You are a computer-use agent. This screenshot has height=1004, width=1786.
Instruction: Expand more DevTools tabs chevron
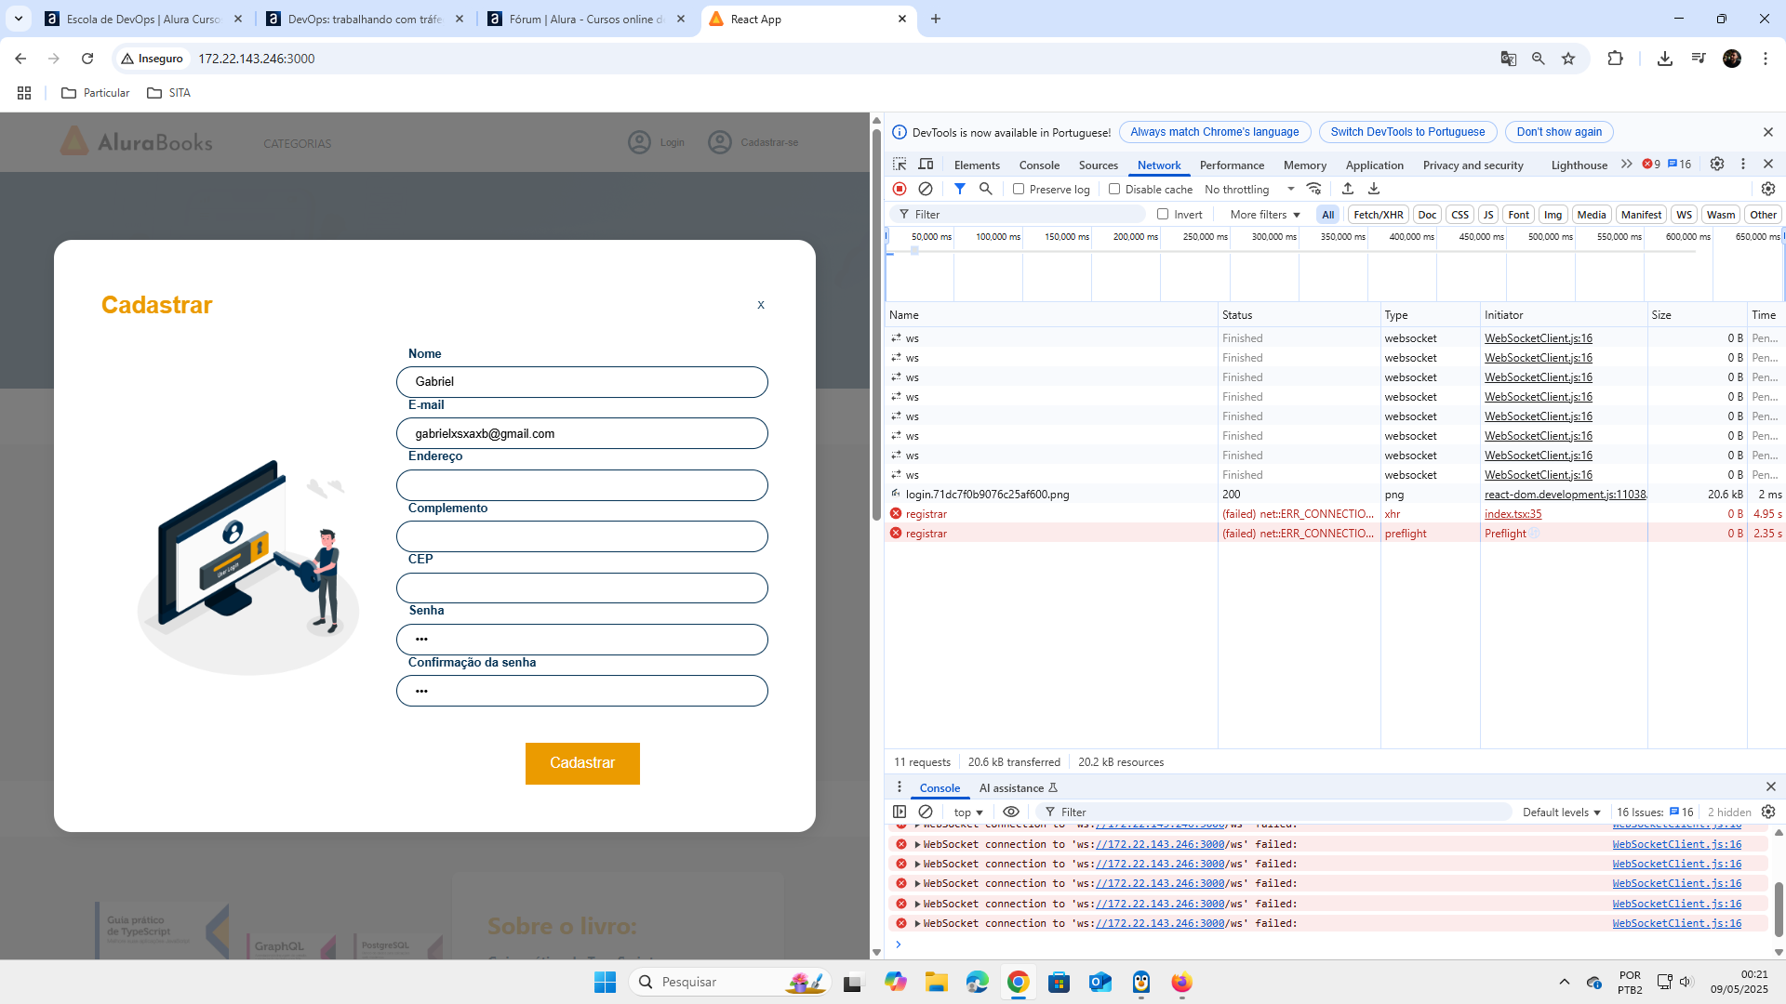pyautogui.click(x=1626, y=165)
